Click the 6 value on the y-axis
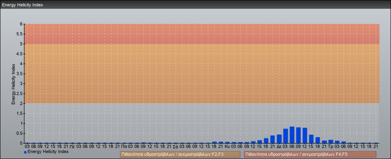This screenshot has height=159, width=391. (x=22, y=24)
